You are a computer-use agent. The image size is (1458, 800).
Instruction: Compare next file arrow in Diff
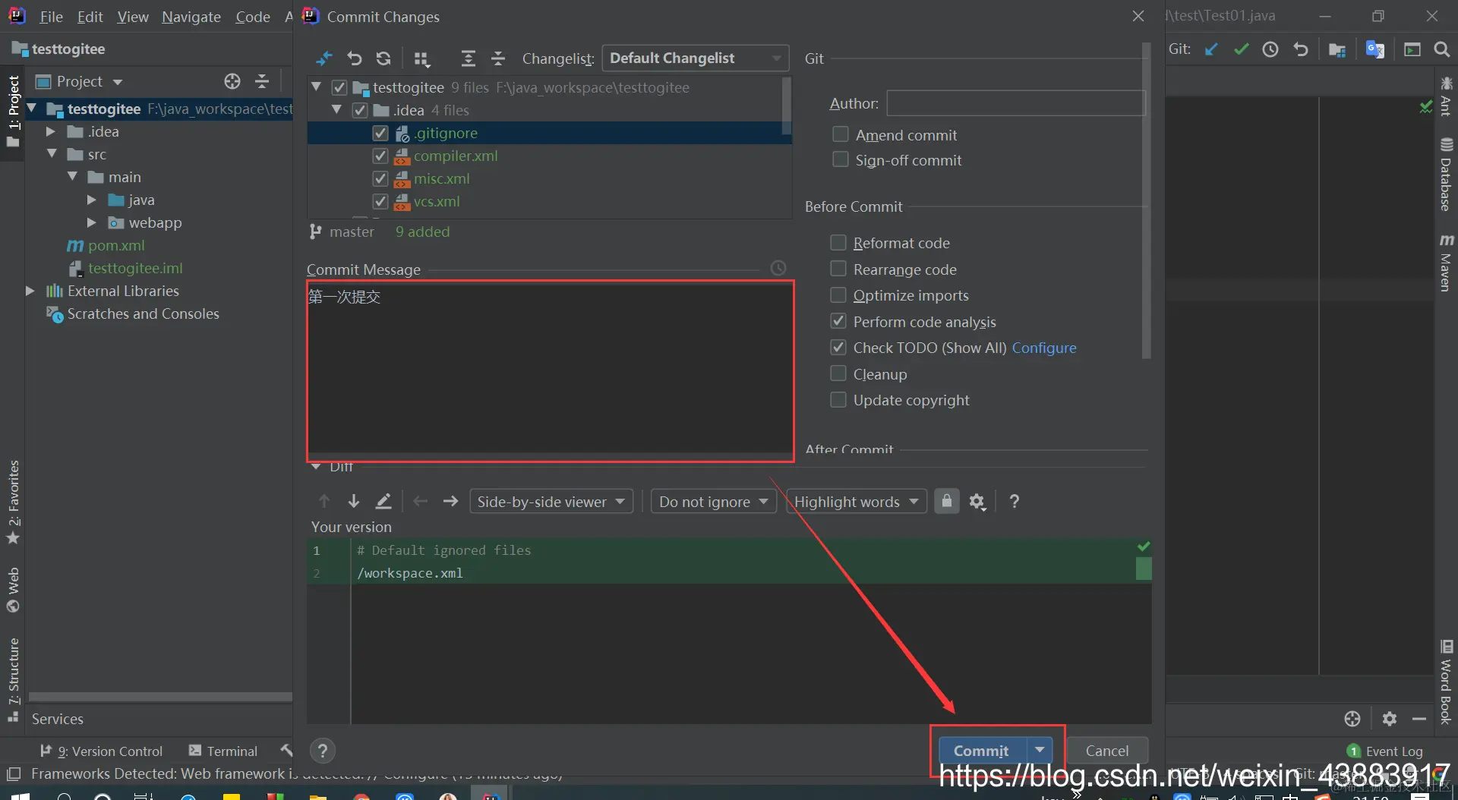tap(450, 501)
